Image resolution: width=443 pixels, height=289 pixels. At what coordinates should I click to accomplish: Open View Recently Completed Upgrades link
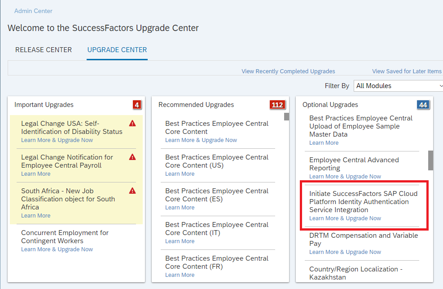(288, 71)
